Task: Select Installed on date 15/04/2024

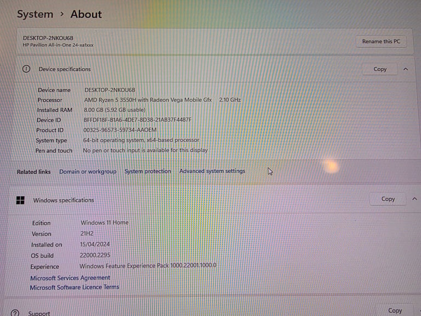Action: pos(95,244)
